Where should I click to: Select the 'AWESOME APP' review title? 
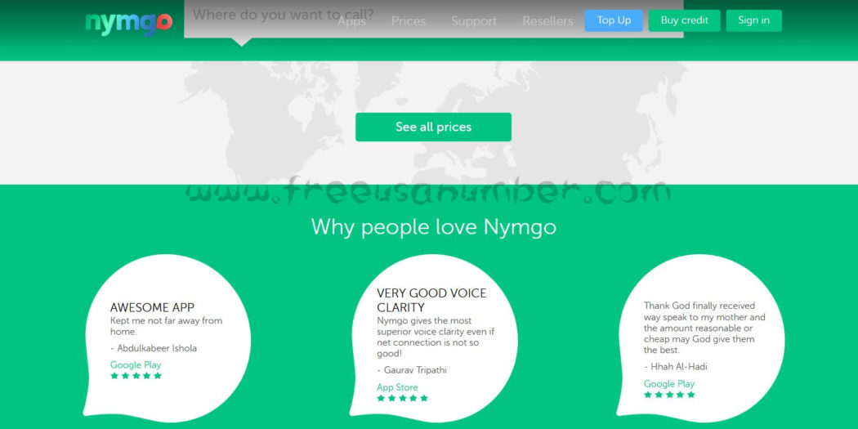(x=152, y=307)
